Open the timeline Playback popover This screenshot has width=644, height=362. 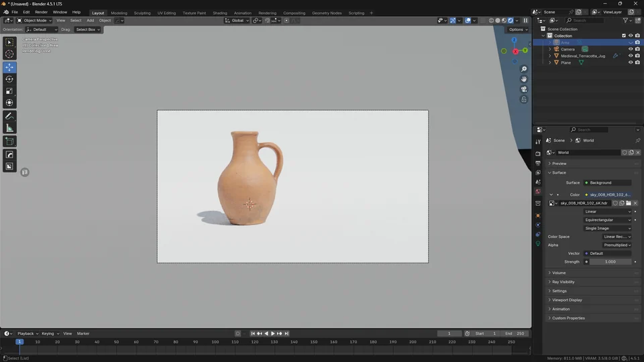(x=28, y=334)
